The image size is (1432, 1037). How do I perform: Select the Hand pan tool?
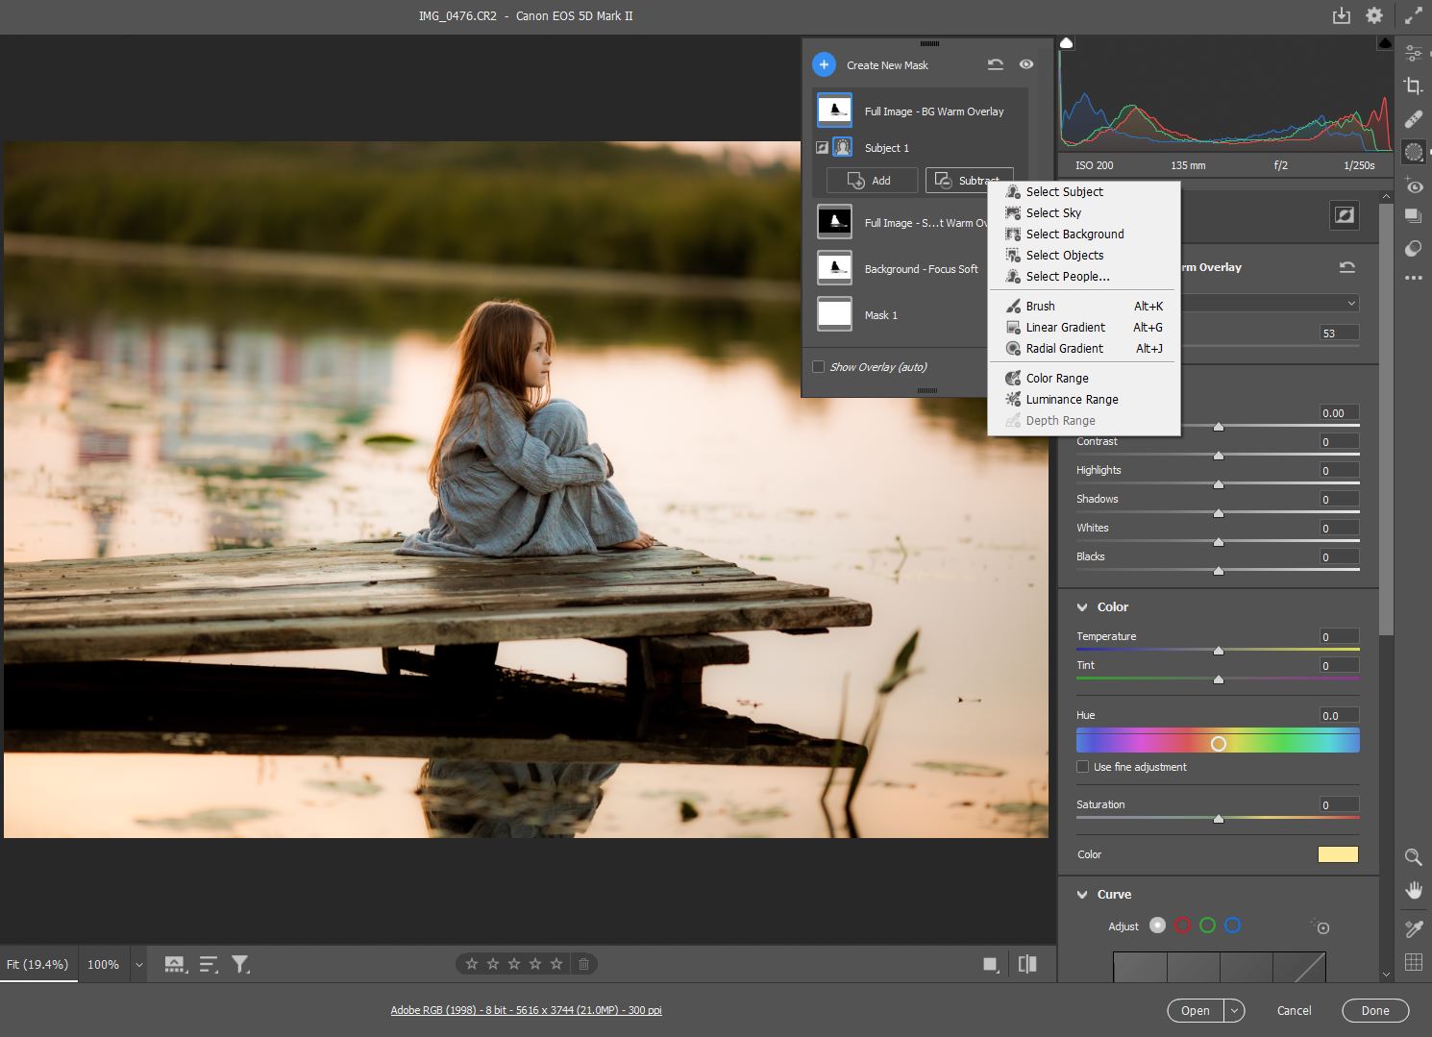point(1413,890)
